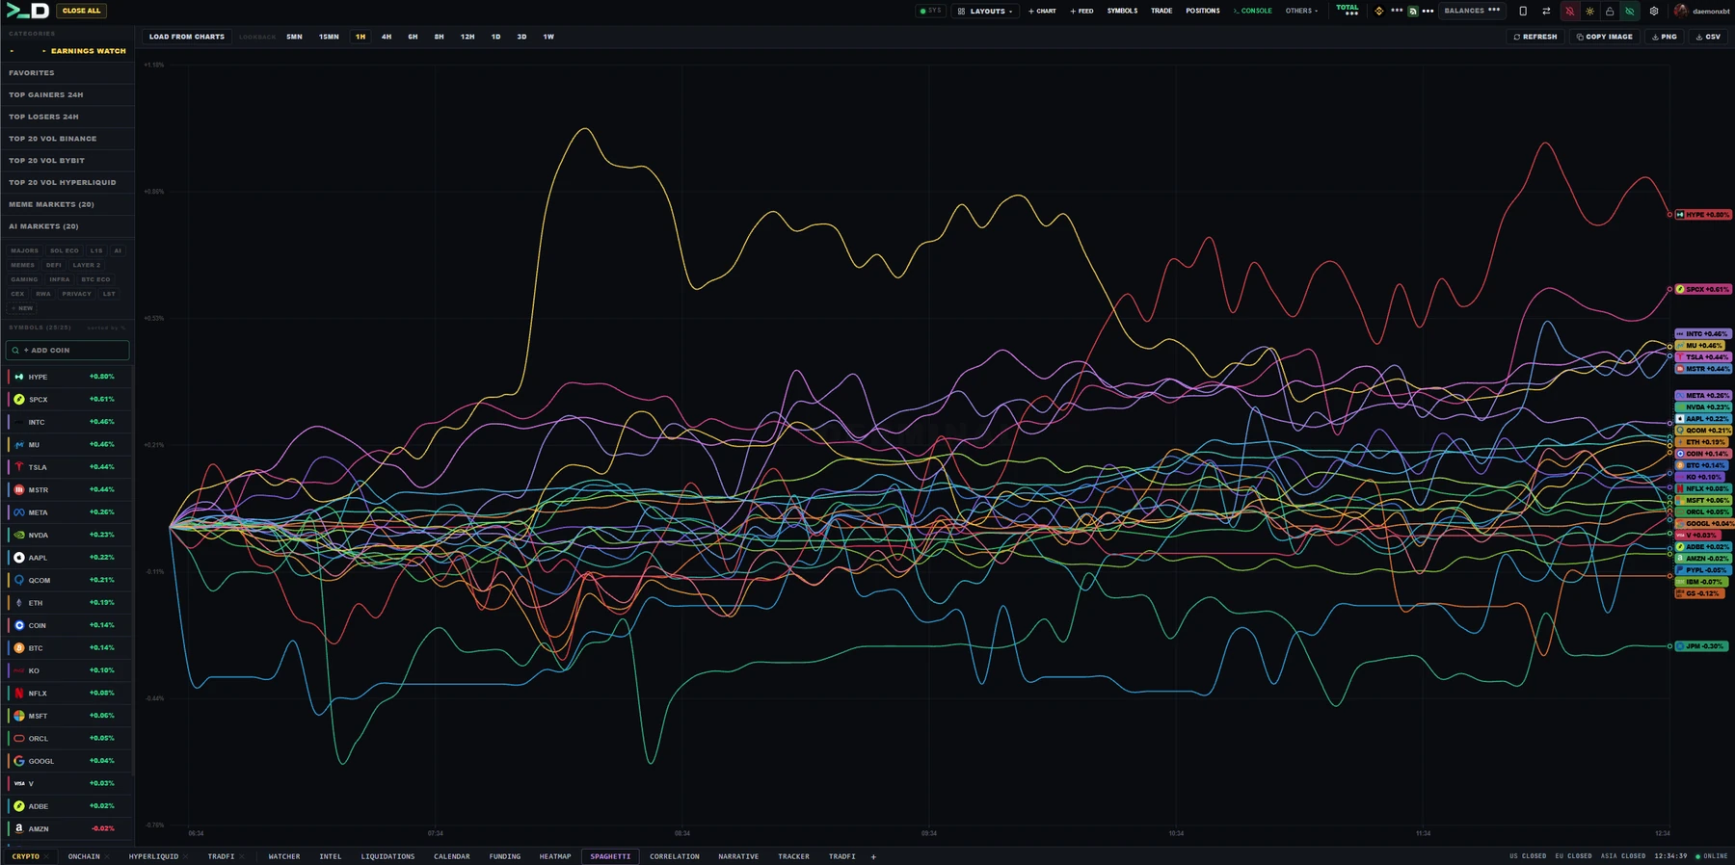Click the COIN logo icon in symbols list
Viewport: 1735px width, 865px height.
tap(19, 625)
